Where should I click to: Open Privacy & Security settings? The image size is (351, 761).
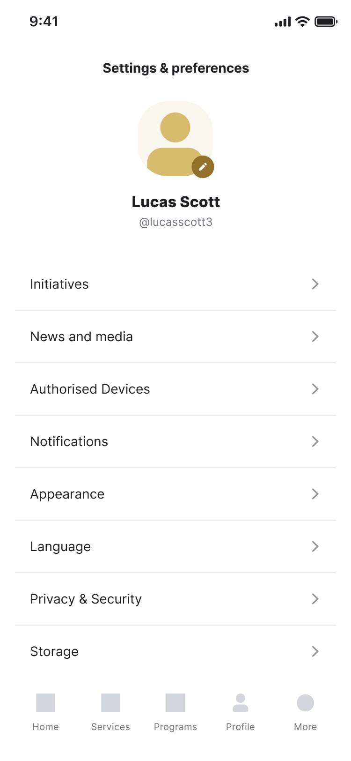(175, 599)
